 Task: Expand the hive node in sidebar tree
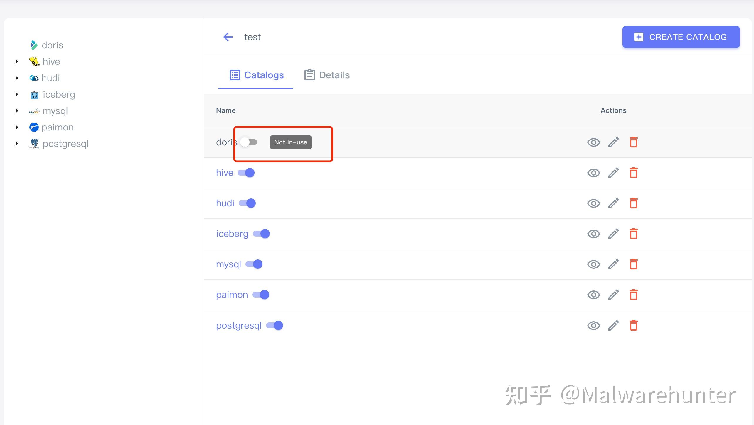(x=17, y=62)
